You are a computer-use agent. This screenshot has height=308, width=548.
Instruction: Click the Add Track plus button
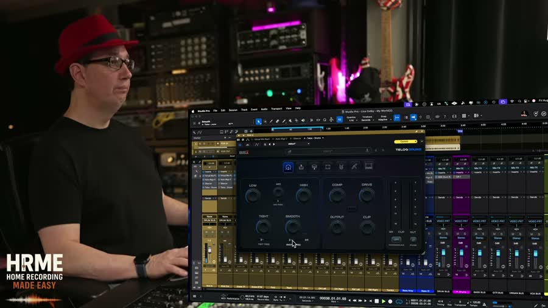251,131
